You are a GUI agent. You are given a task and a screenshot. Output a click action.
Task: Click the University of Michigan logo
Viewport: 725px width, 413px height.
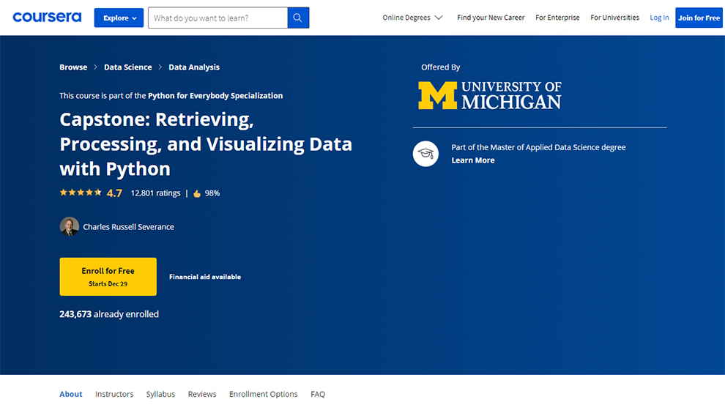490,95
